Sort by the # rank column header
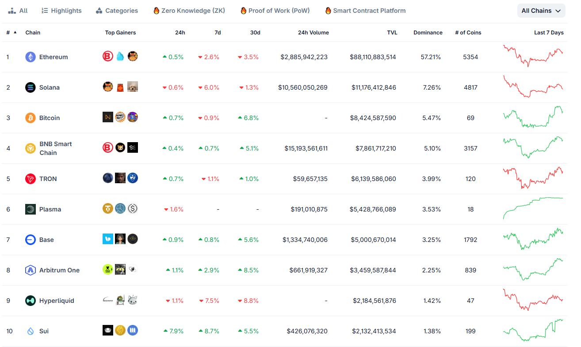The height and width of the screenshot is (347, 581). pos(8,33)
